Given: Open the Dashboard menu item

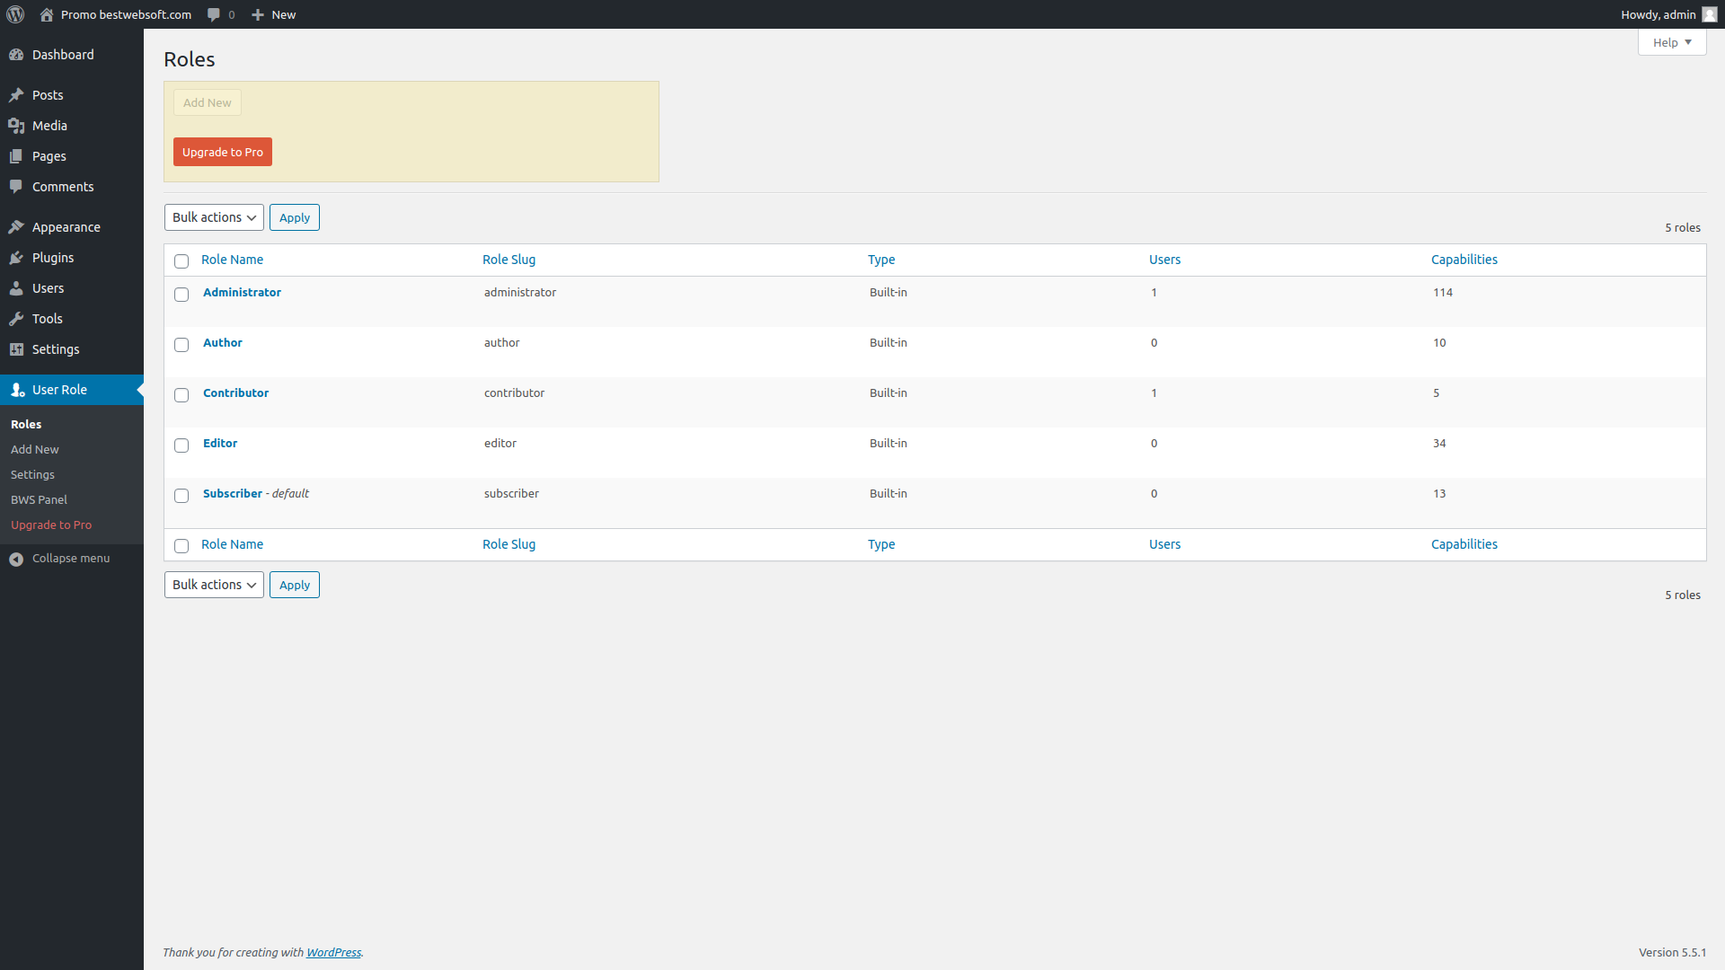Looking at the screenshot, I should coord(62,55).
